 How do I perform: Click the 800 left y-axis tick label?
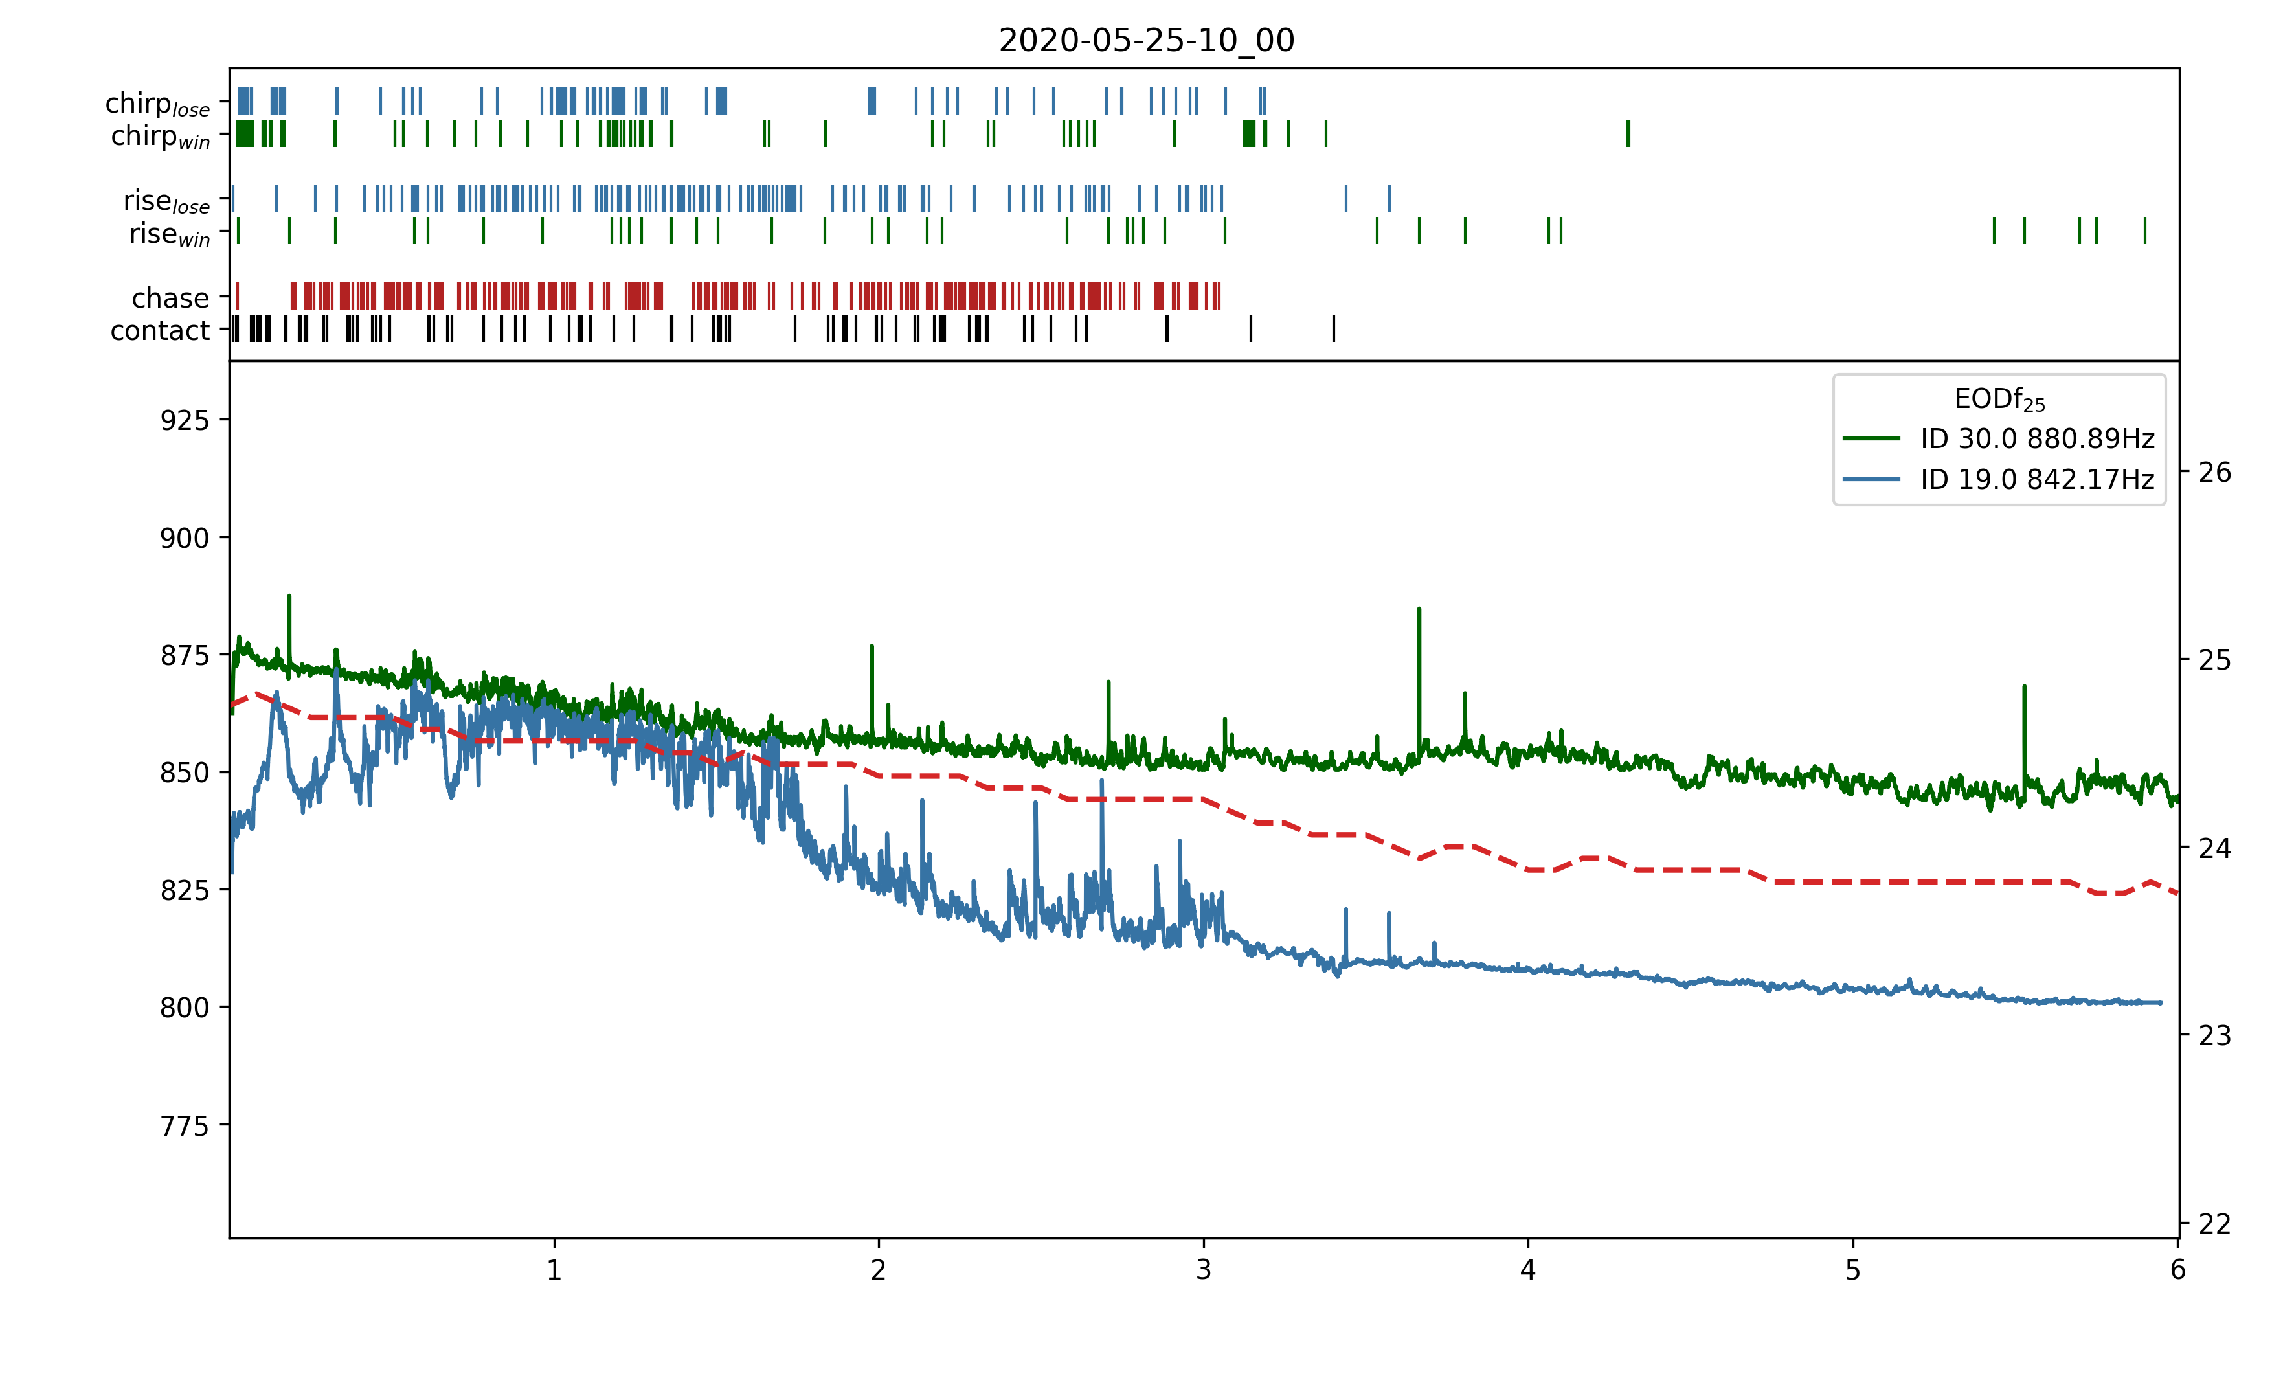[185, 1007]
